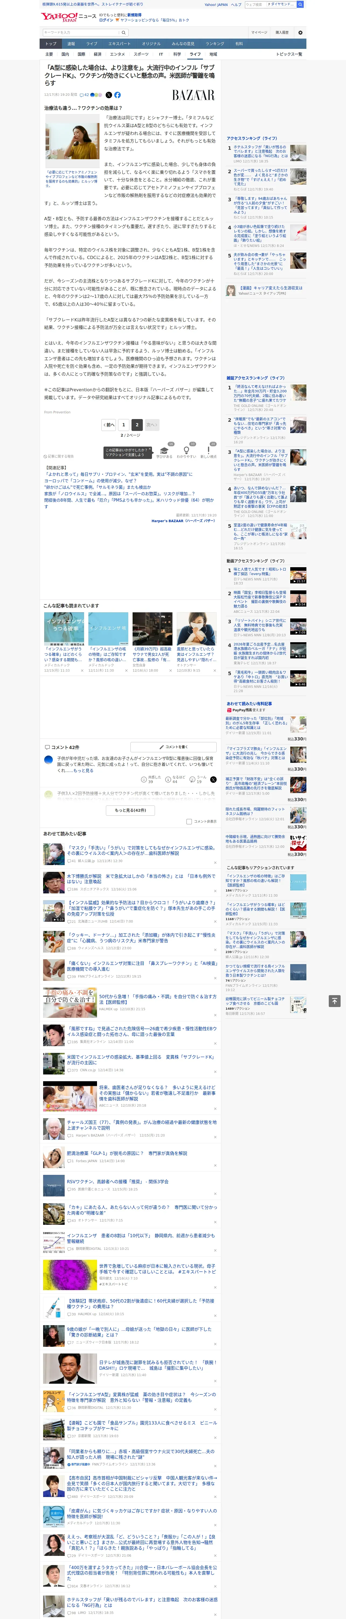Open the ナダイヤモンド search type dropdown
Screen dimensions: 346x1619
point(281,4)
